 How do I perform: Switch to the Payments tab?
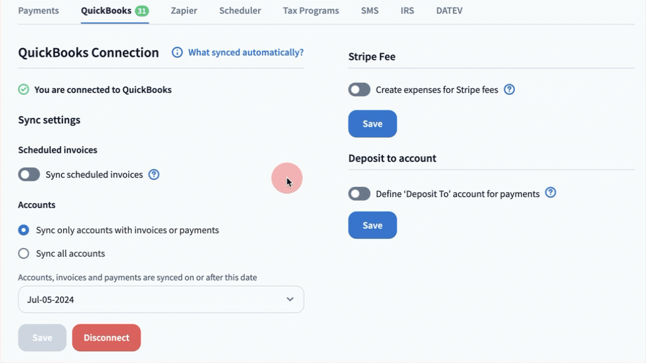pyautogui.click(x=38, y=11)
